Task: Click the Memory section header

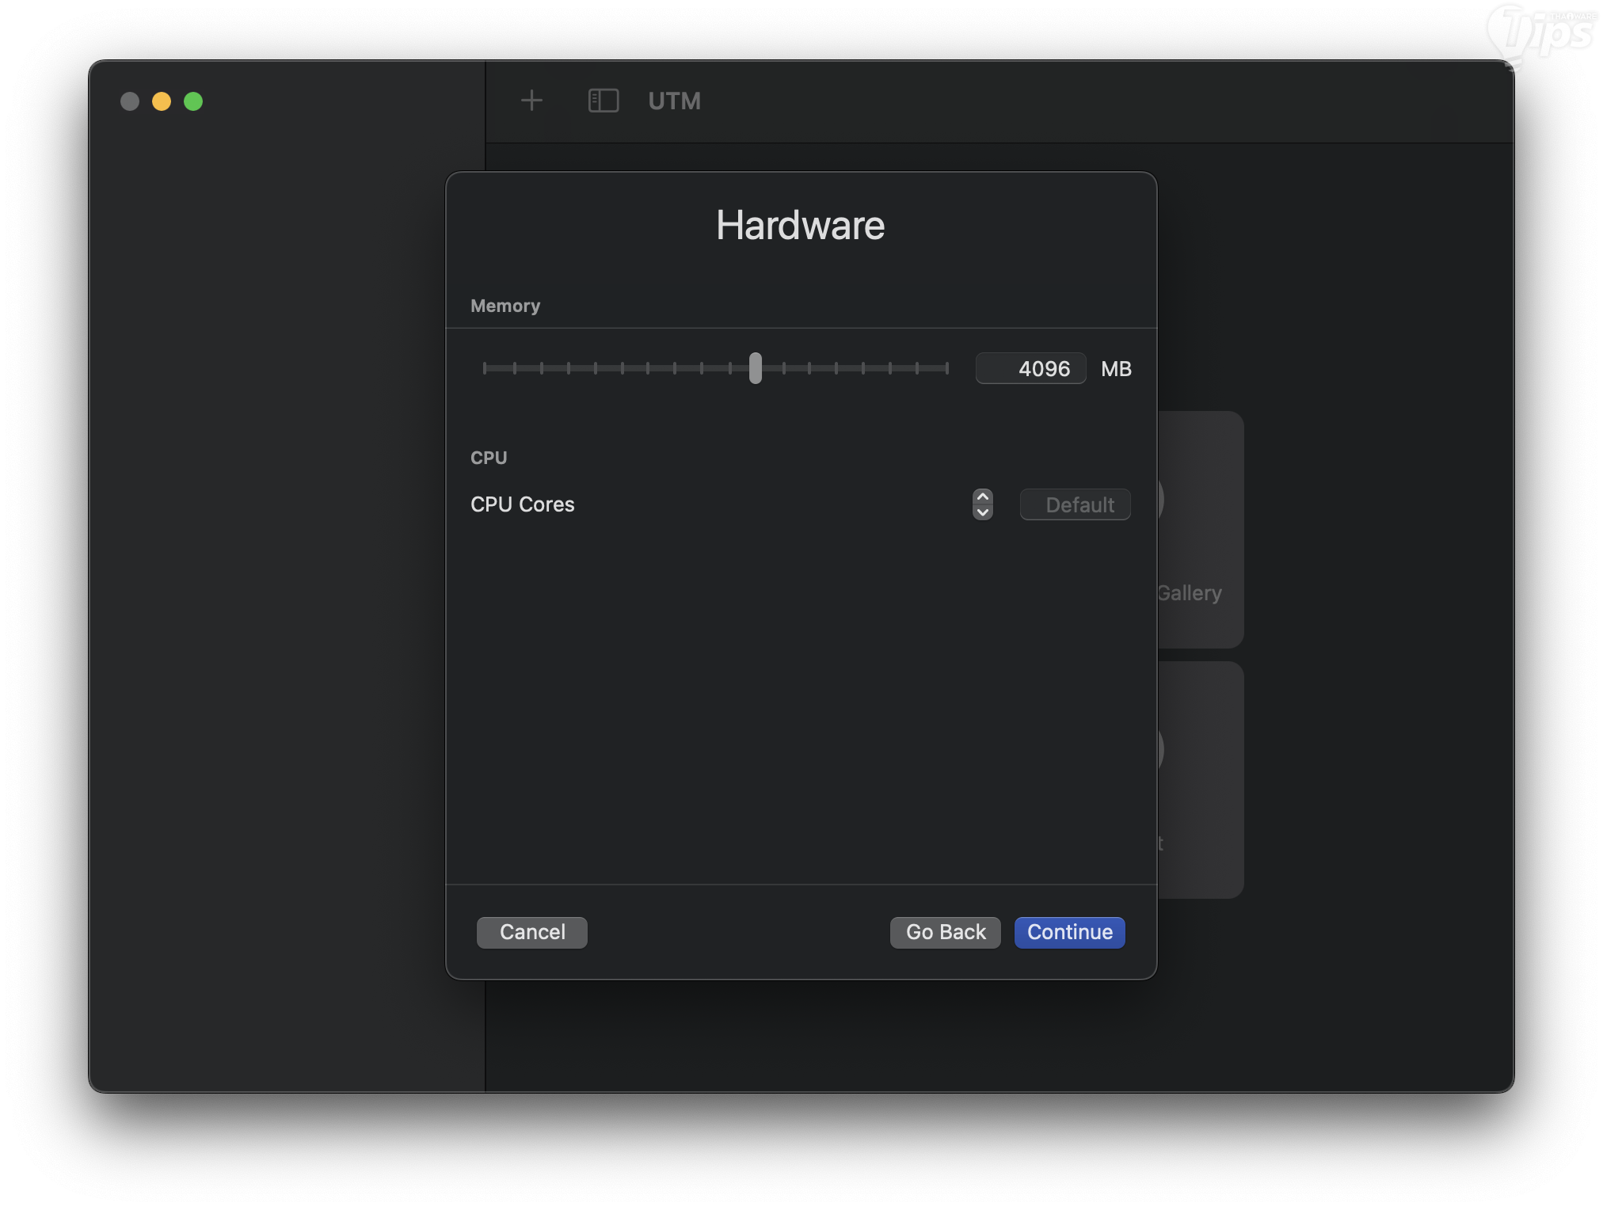Action: (505, 306)
